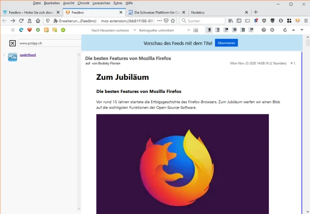Image resolution: width=310 pixels, height=214 pixels.
Task: Close the active Feedbro tab
Action: pyautogui.click(x=121, y=12)
